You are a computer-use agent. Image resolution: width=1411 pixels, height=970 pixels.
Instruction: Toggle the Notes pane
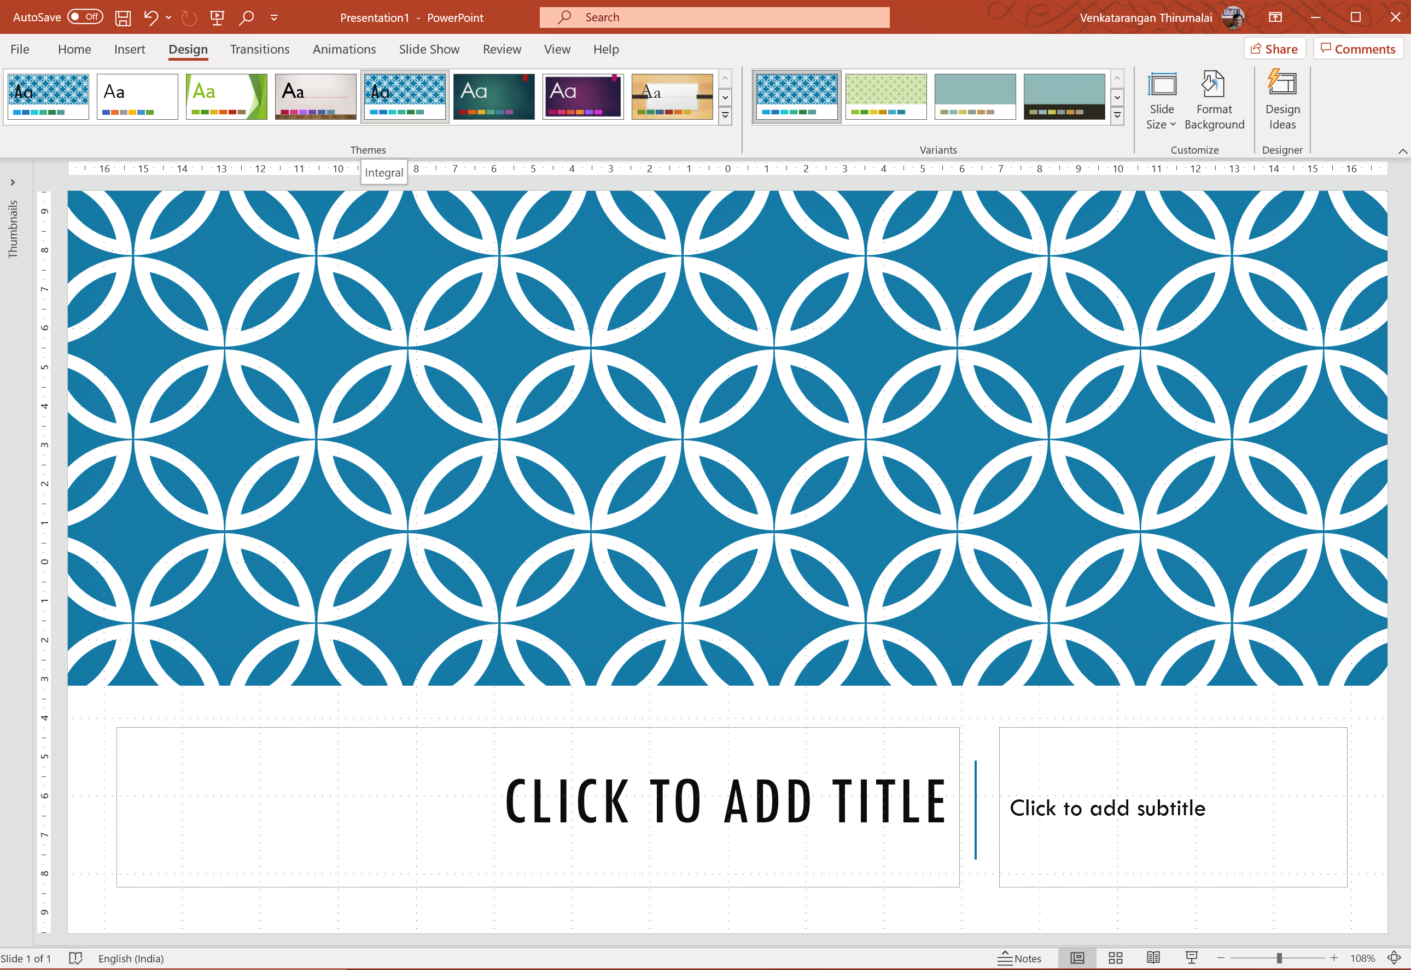pos(1019,959)
